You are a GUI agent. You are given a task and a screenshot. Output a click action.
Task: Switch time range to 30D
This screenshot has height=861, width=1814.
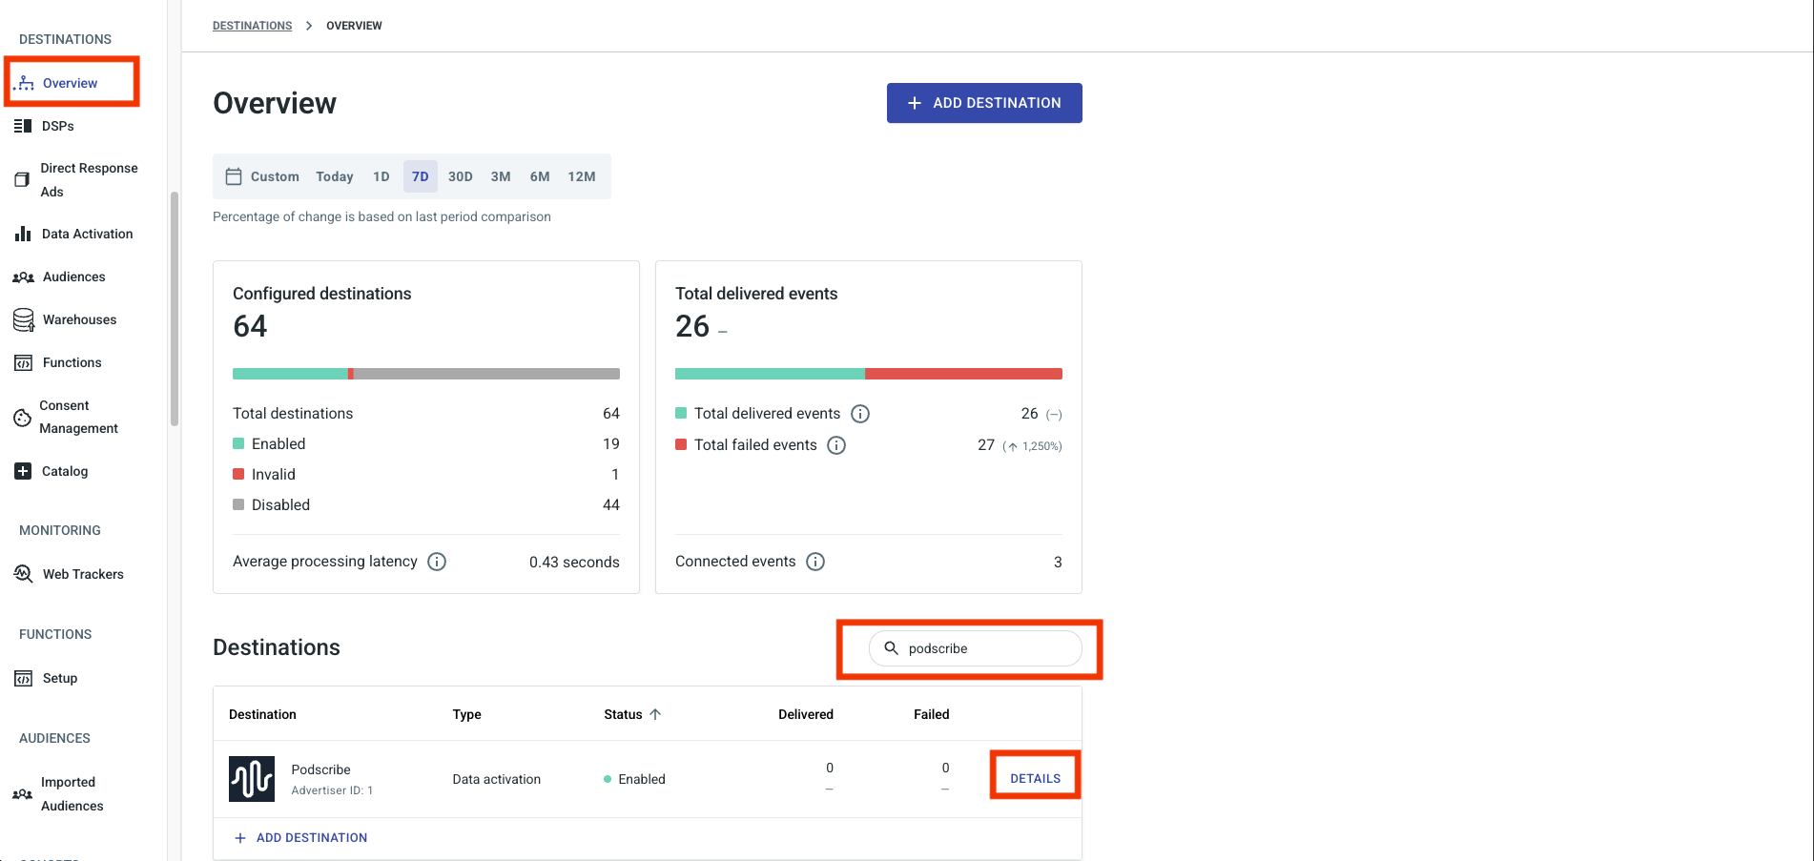(x=461, y=176)
